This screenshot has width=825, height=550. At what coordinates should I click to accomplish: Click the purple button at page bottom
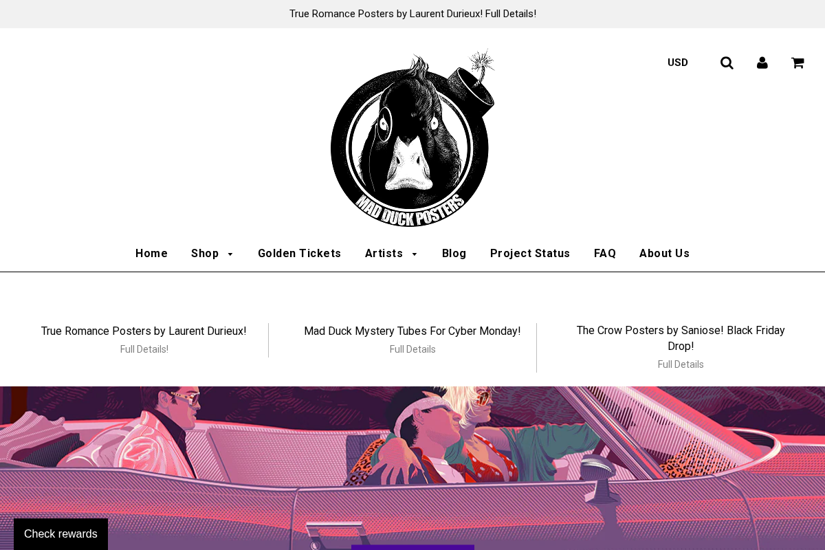[x=412, y=548]
